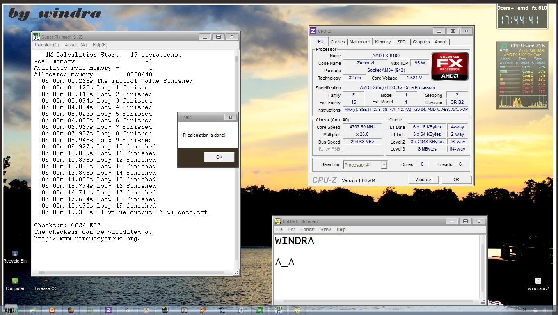This screenshot has width=558, height=315.
Task: Click the Checksum C8C61EB7 line
Action: click(67, 225)
